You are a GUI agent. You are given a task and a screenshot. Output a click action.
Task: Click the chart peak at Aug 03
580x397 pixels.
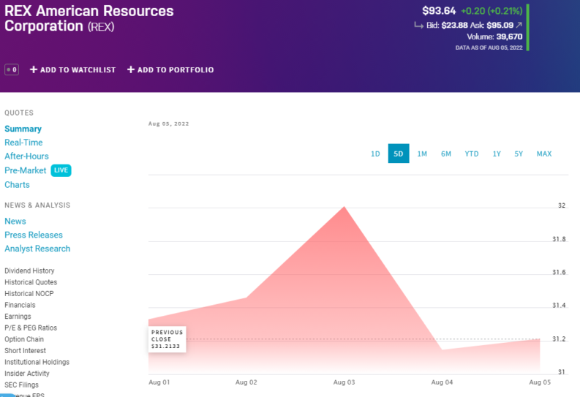[344, 207]
